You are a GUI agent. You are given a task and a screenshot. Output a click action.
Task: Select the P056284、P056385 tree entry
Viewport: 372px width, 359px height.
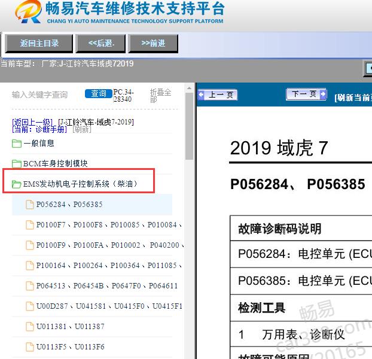(69, 205)
